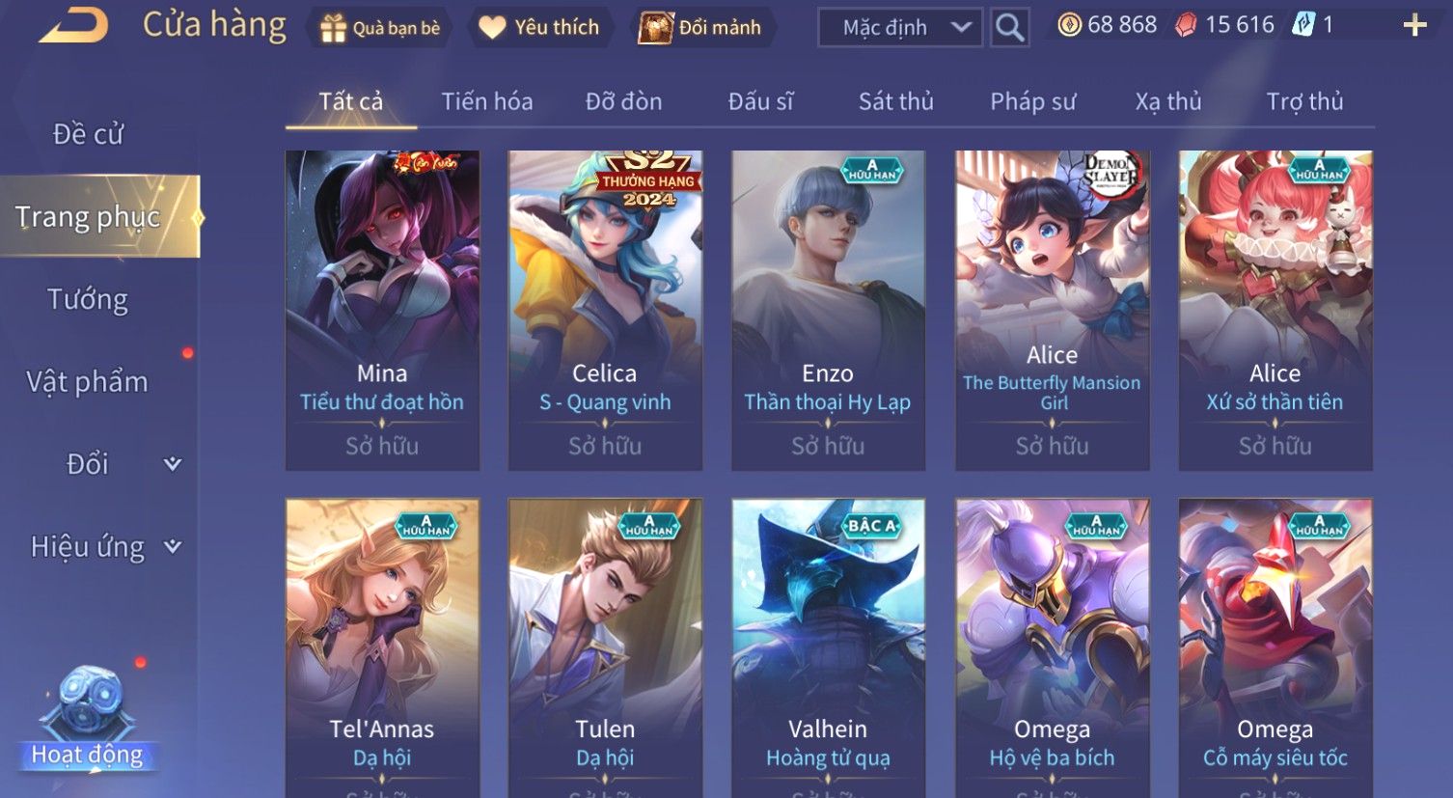Click the back arrow icon

(x=74, y=25)
